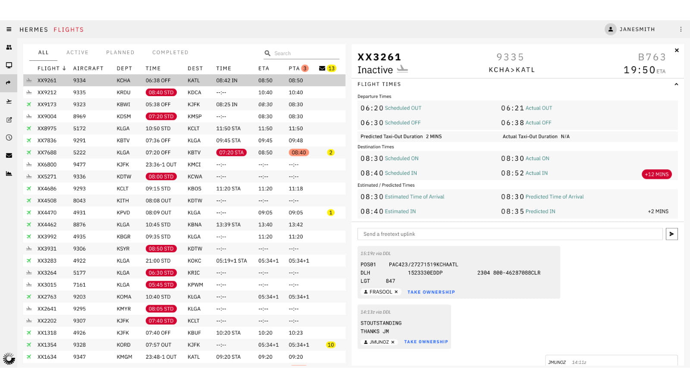Click the search magnifier above the flight list
The width and height of the screenshot is (690, 388).
[268, 53]
